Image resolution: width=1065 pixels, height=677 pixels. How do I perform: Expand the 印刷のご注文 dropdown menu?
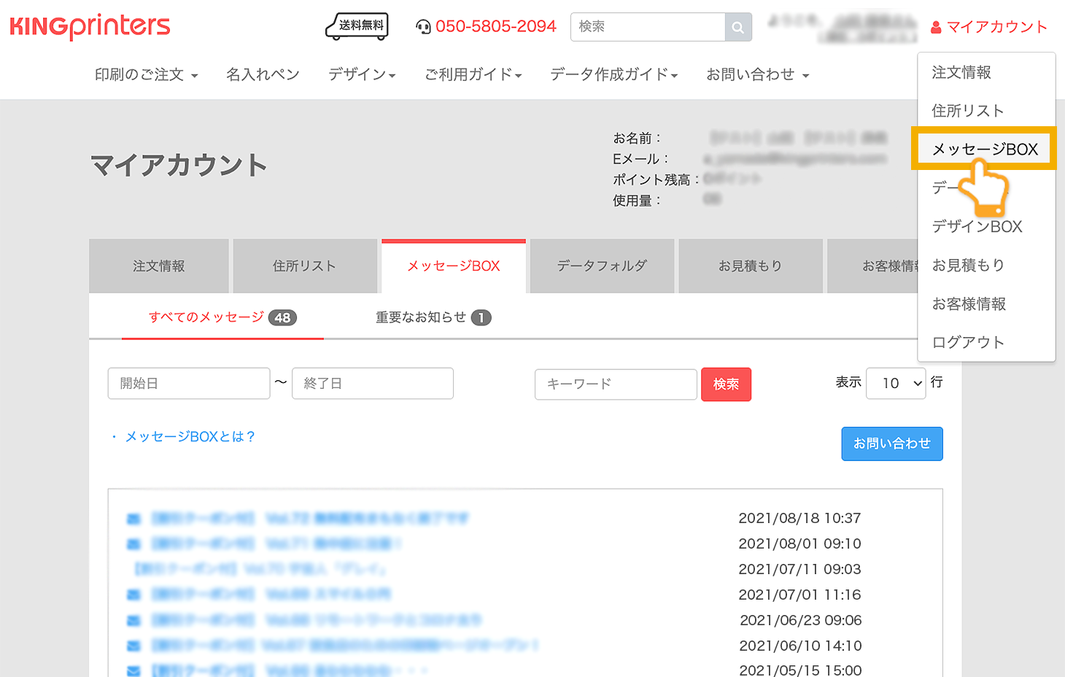(x=146, y=74)
